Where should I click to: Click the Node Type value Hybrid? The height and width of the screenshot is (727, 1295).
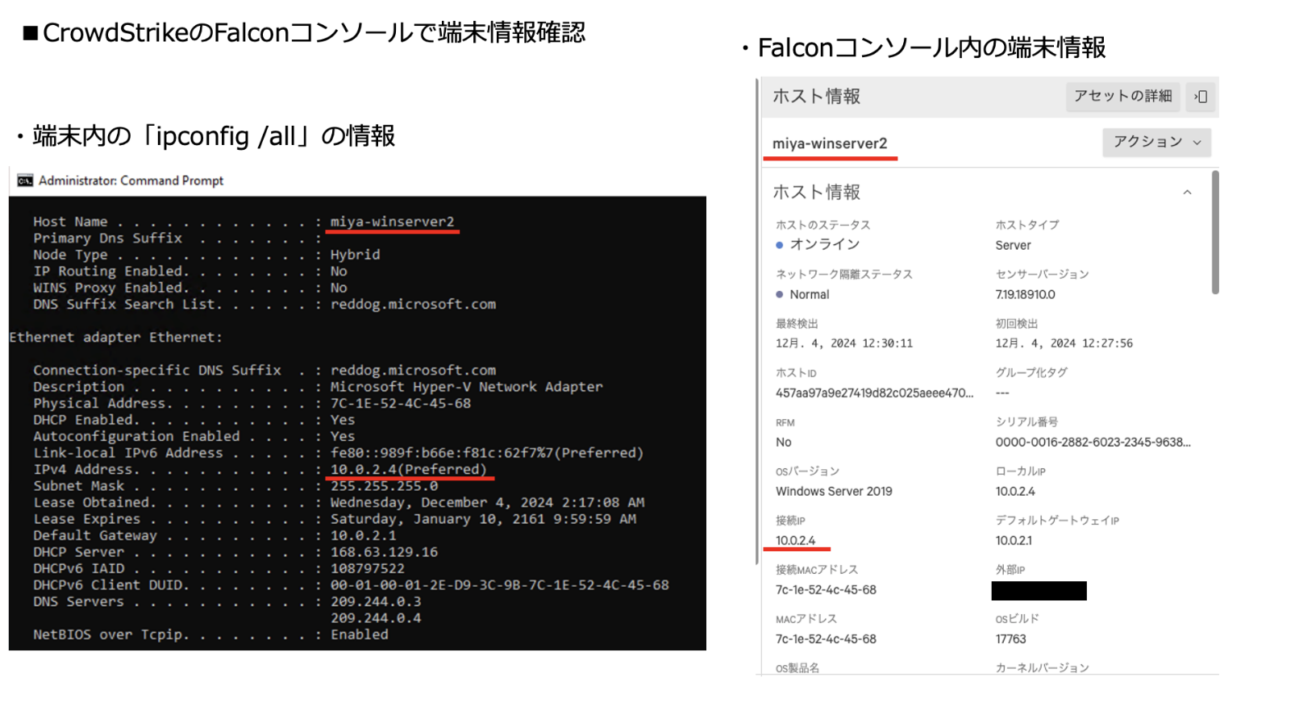(355, 255)
